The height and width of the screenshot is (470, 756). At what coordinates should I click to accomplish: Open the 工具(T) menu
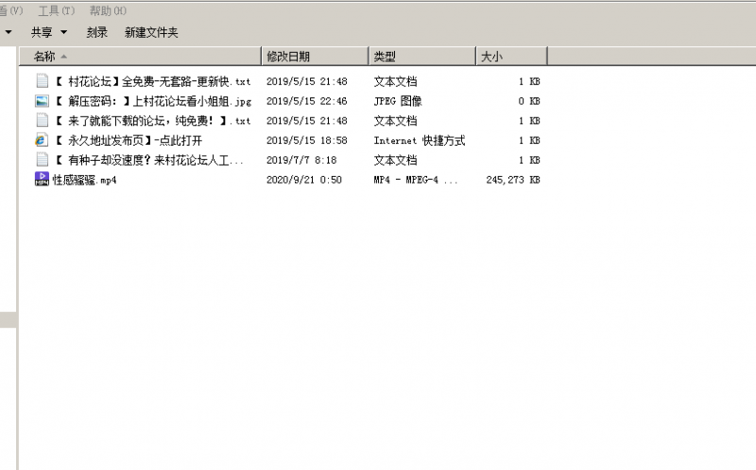click(x=56, y=10)
